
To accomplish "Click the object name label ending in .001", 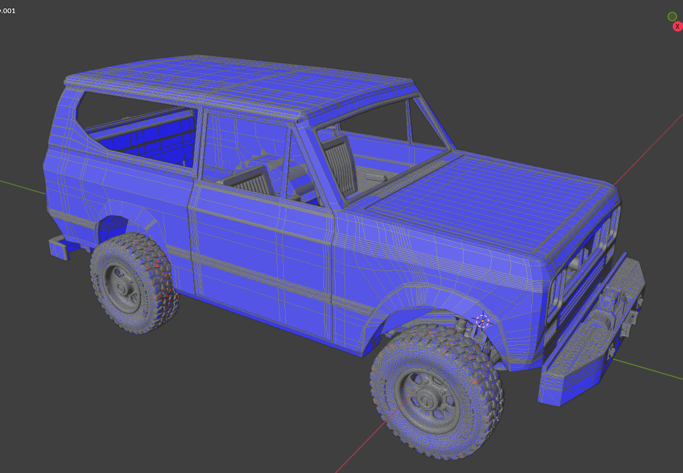I will [x=8, y=10].
